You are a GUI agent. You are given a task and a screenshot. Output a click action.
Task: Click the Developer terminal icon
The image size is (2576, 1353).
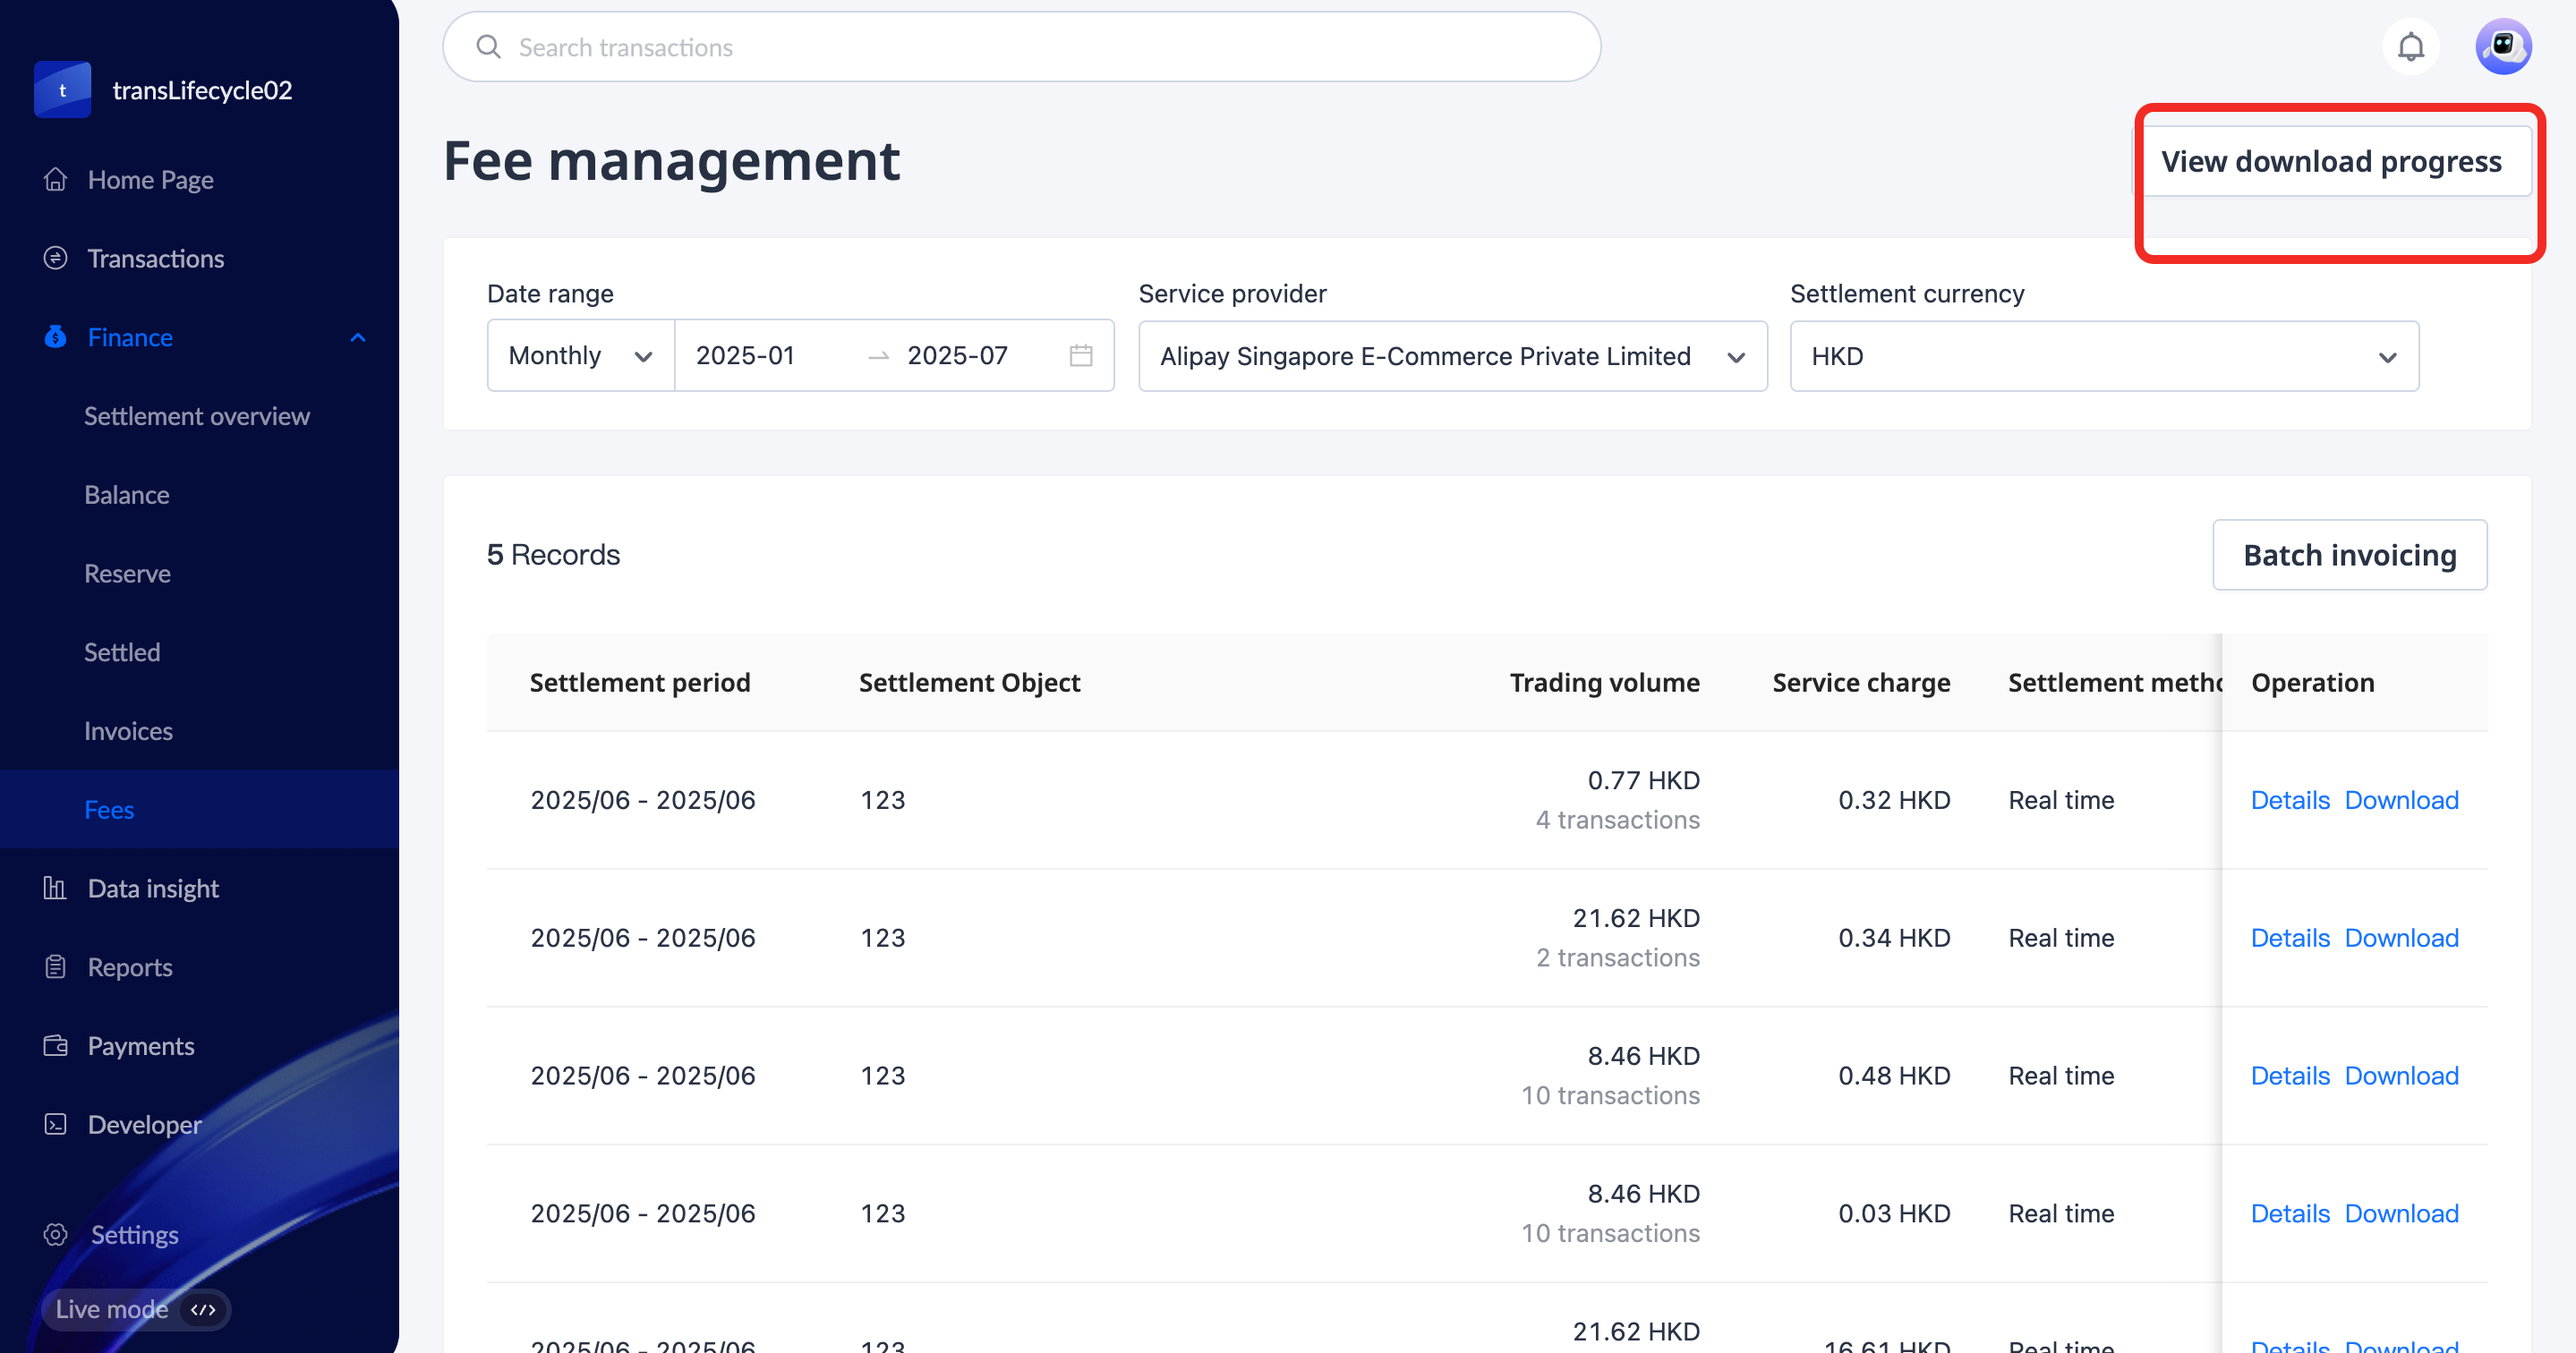(56, 1125)
